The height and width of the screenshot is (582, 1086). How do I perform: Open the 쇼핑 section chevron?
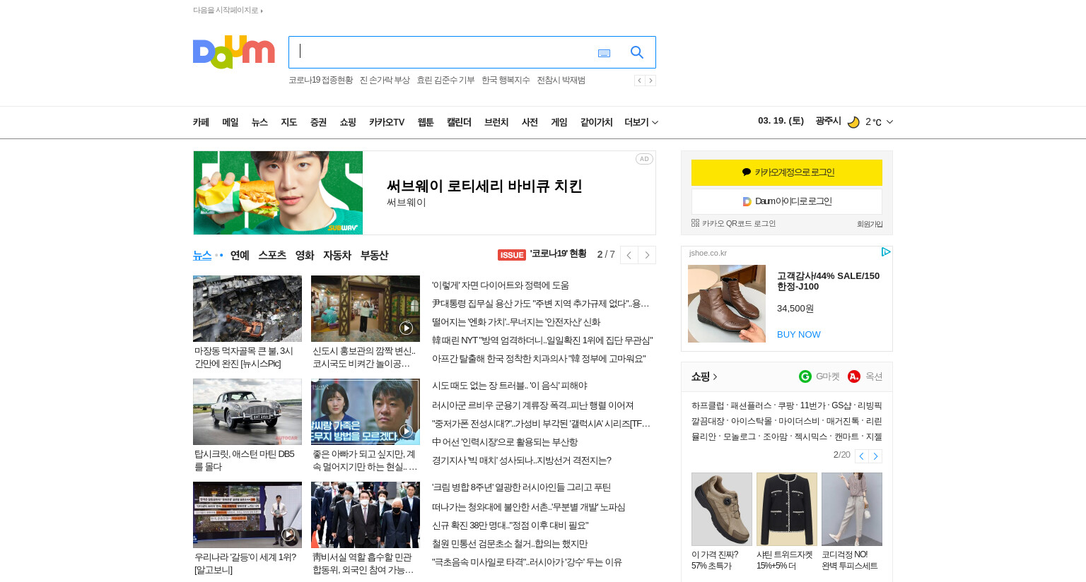pyautogui.click(x=715, y=377)
